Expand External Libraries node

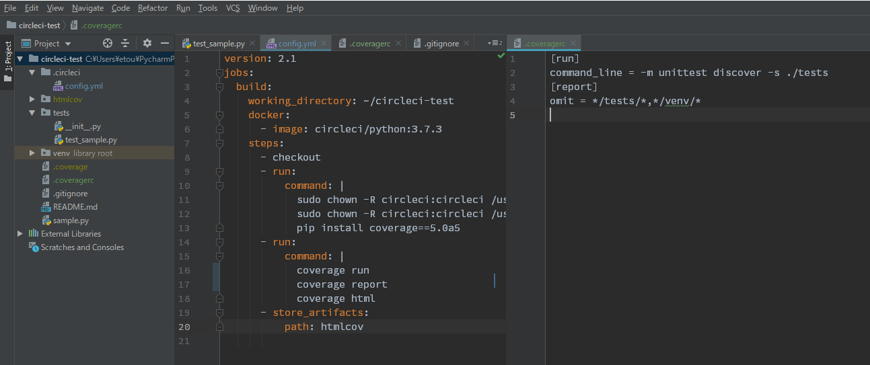[20, 234]
